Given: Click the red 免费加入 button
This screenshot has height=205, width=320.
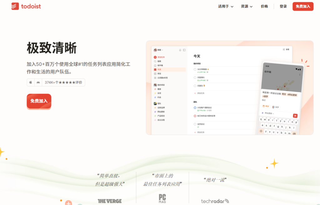Looking at the screenshot, I should point(39,101).
